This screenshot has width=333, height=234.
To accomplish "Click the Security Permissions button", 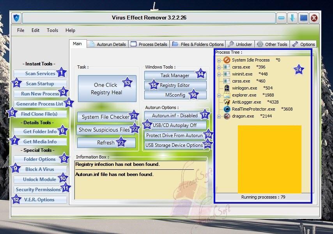I will pos(40,190).
